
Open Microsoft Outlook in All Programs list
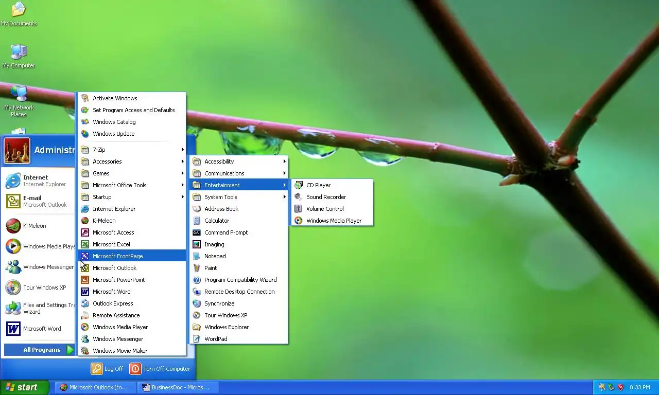point(131,268)
